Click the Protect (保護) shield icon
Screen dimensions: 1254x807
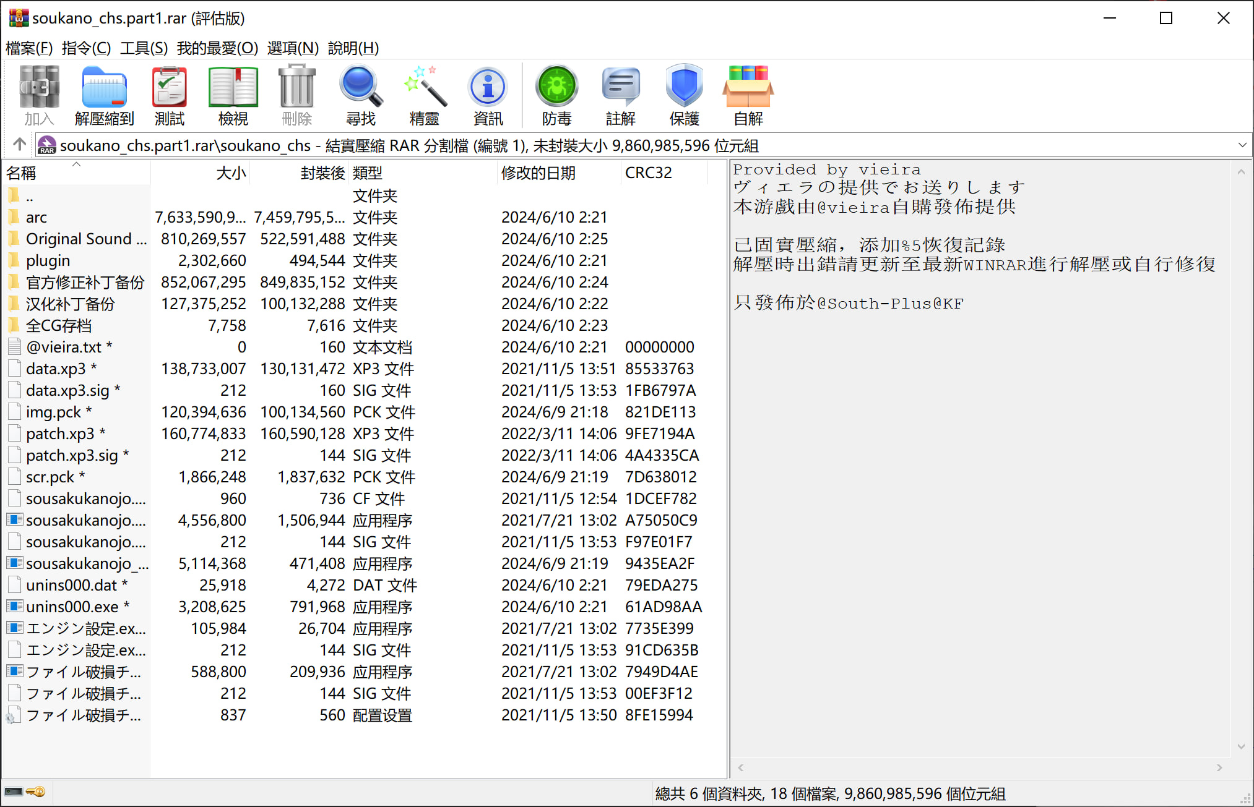(684, 95)
